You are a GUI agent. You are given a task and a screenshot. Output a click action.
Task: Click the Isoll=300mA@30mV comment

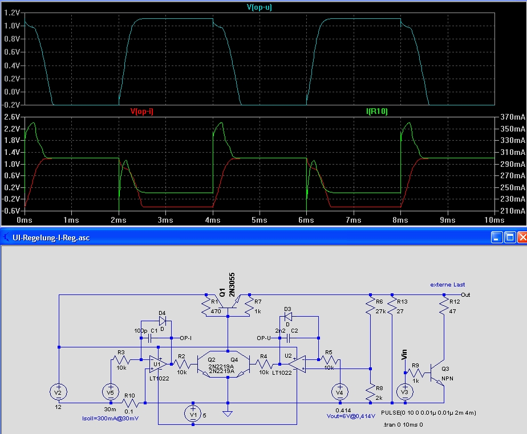(110, 419)
